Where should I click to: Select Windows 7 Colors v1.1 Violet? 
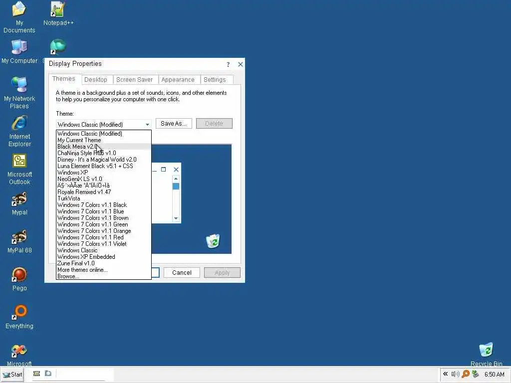click(x=104, y=244)
